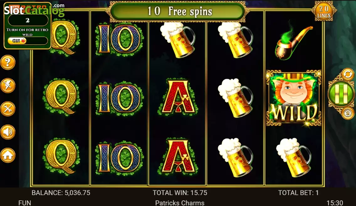Click the 20 Lines gold badge
This screenshot has height=206, width=356.
point(324,12)
